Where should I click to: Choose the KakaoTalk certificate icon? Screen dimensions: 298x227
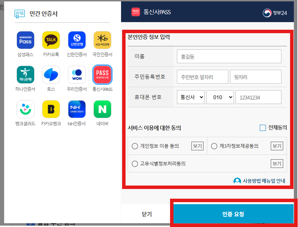tap(51, 40)
